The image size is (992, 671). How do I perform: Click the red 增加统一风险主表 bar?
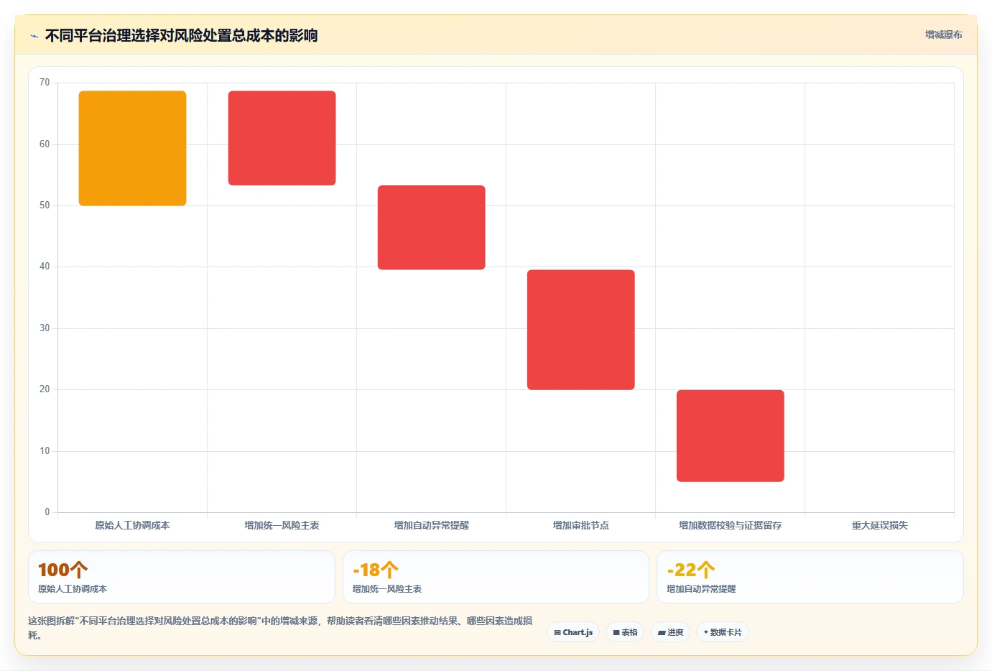(x=282, y=138)
